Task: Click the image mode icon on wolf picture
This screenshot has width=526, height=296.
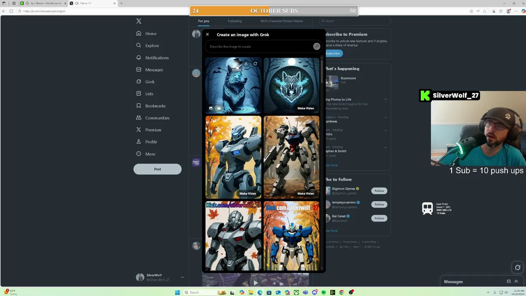Action: coord(211,108)
